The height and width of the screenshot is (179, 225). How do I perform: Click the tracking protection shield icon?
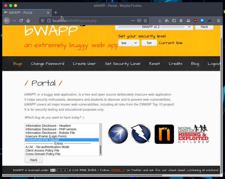[x=42, y=21]
